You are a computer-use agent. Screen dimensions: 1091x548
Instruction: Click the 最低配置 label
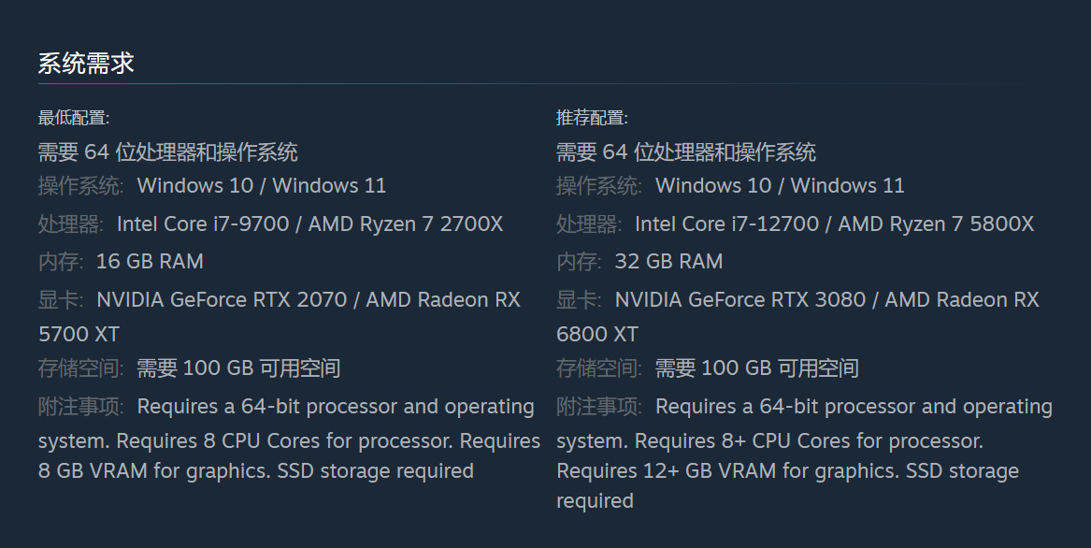[x=74, y=118]
